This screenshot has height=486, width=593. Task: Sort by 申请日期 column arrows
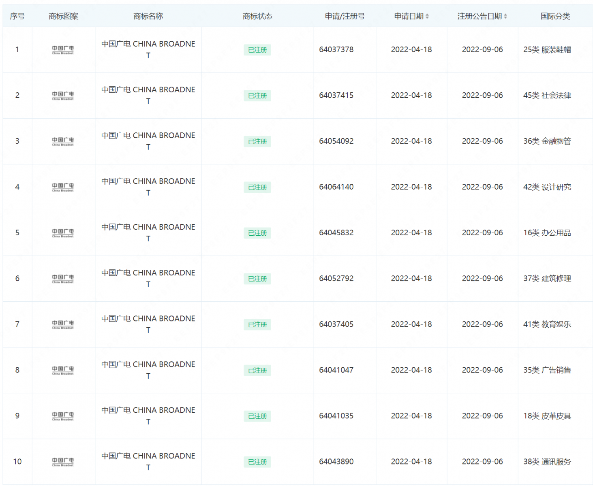(x=427, y=16)
